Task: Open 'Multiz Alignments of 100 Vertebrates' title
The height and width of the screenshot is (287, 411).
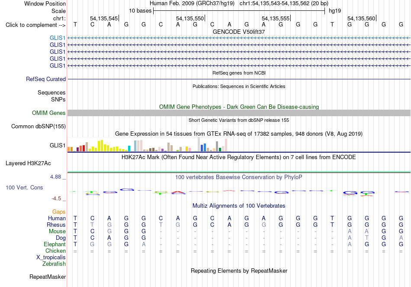Action: point(239,205)
